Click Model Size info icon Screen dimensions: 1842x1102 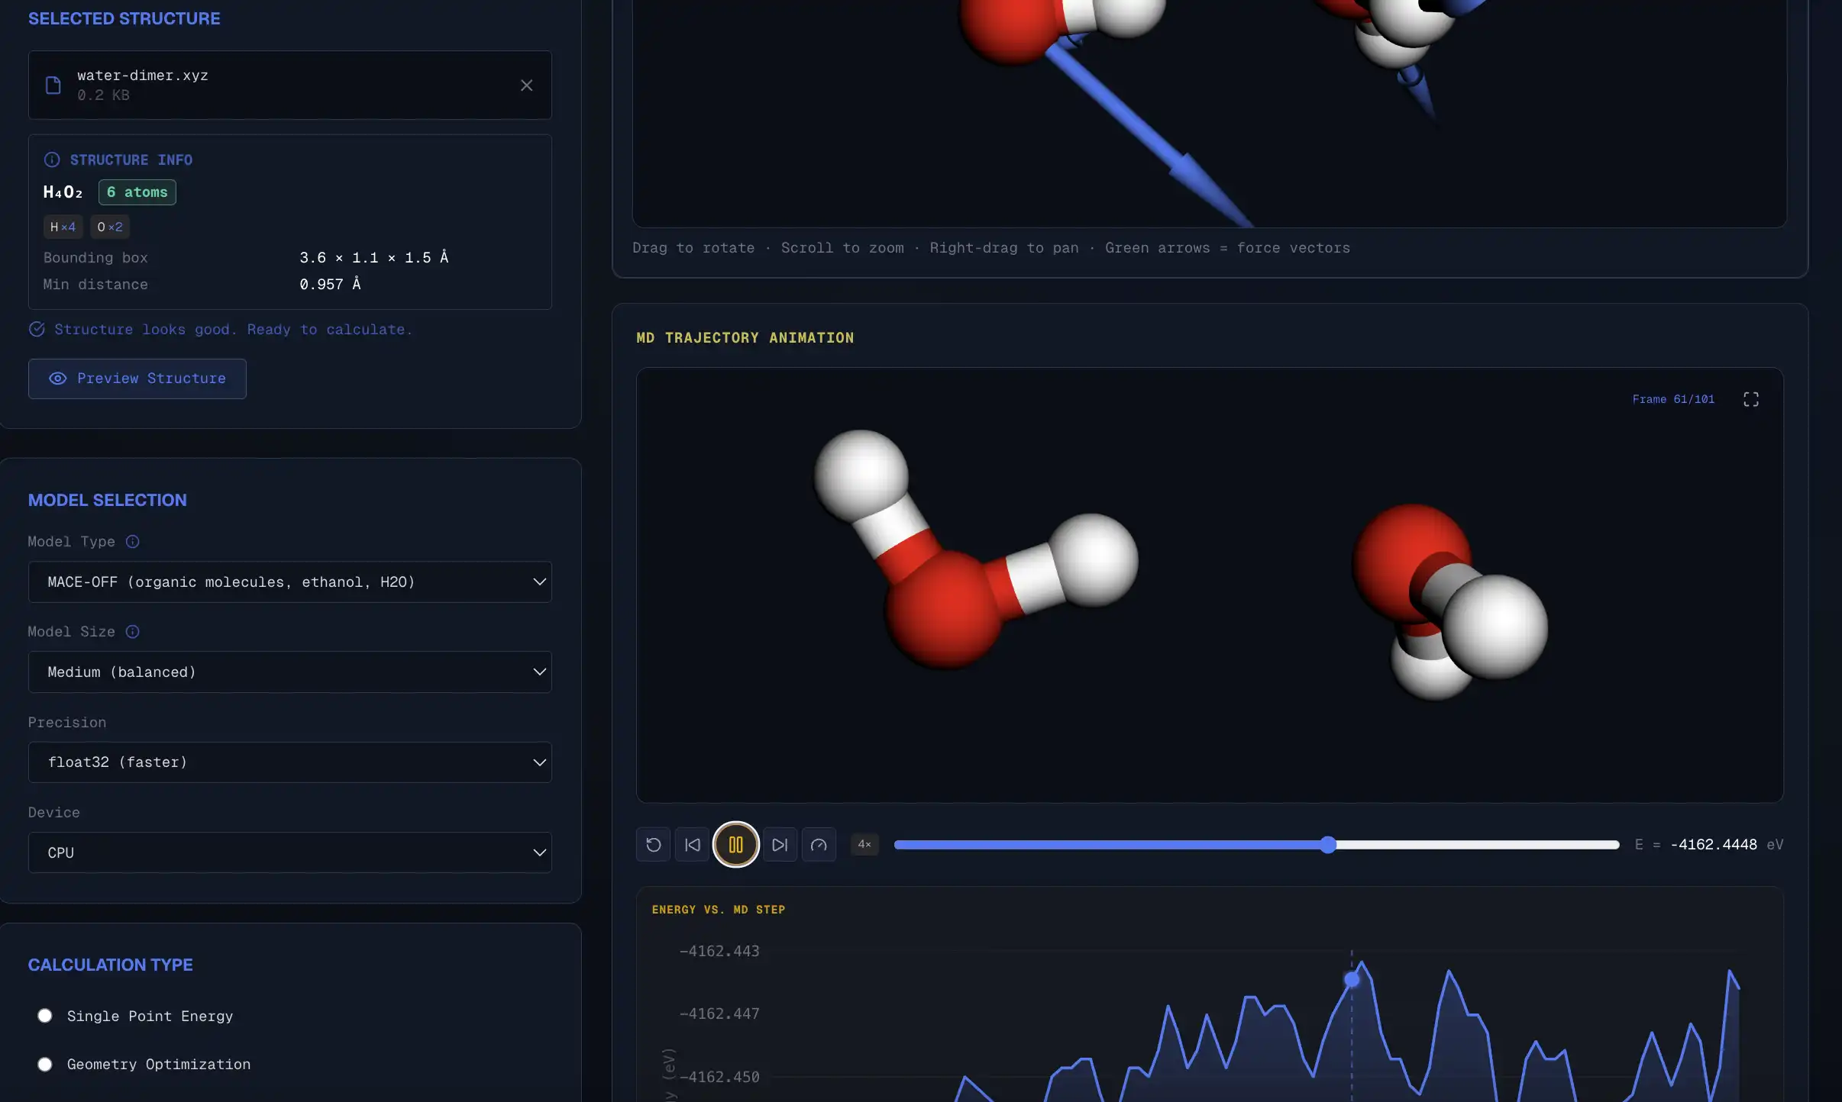[x=133, y=632]
